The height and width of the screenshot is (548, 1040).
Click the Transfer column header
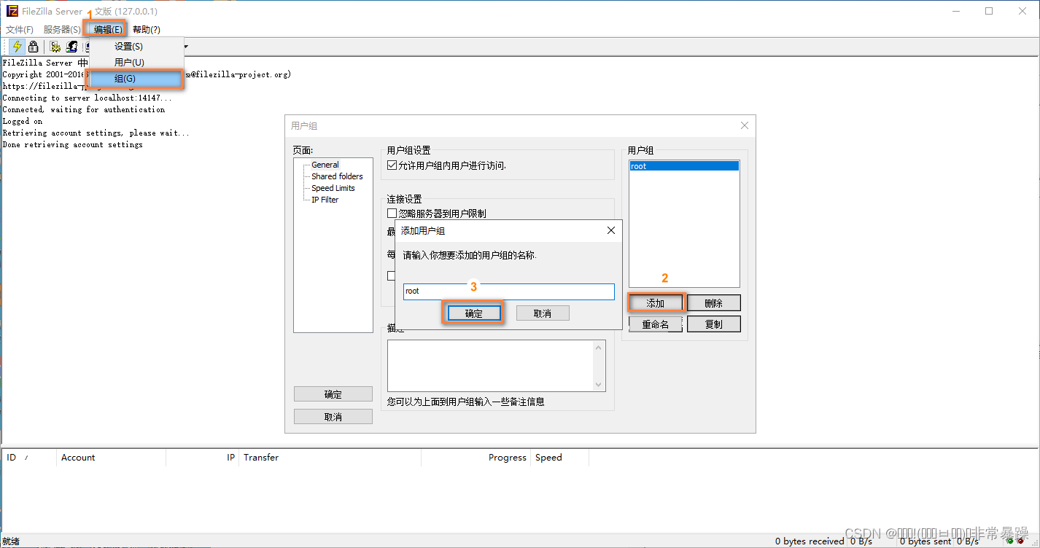click(x=330, y=458)
